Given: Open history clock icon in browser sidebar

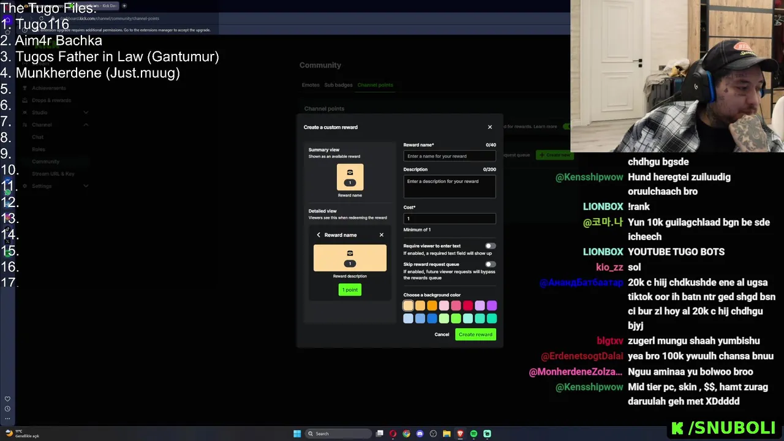Looking at the screenshot, I should [7, 409].
